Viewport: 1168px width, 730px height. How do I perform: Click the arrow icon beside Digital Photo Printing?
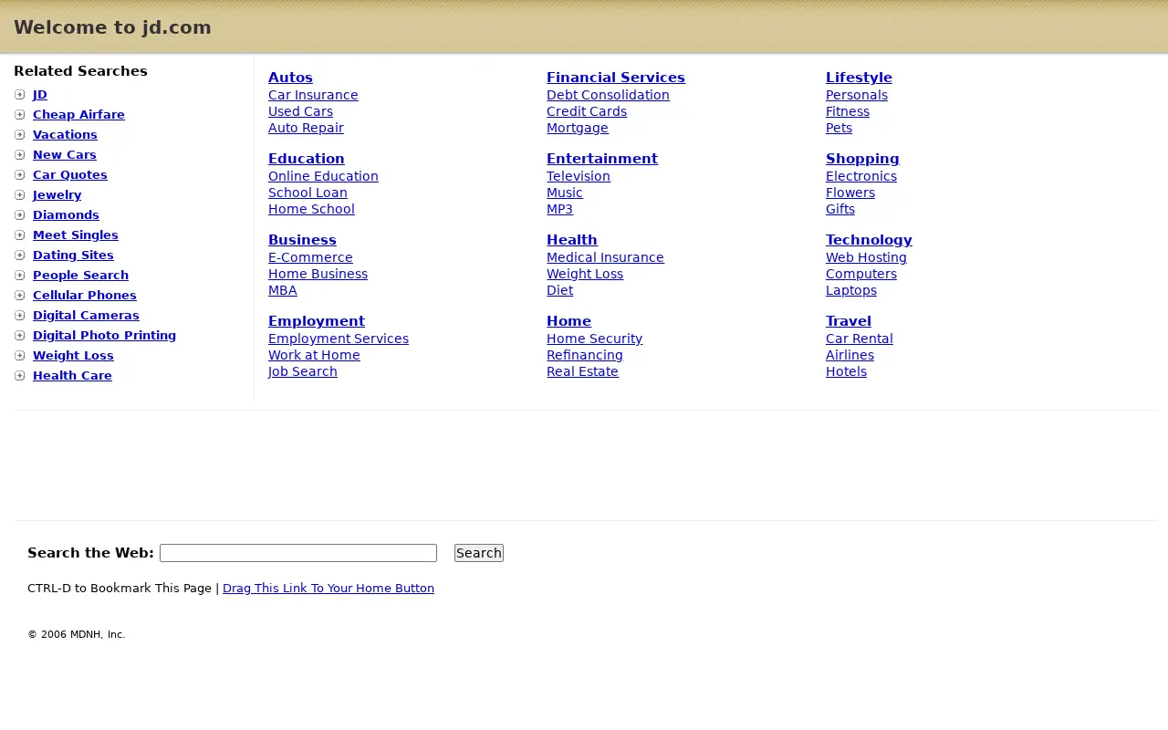tap(20, 336)
